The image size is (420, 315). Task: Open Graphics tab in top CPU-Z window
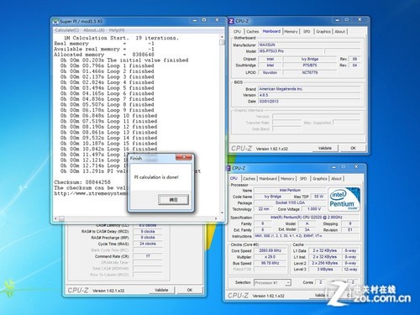coord(323,32)
